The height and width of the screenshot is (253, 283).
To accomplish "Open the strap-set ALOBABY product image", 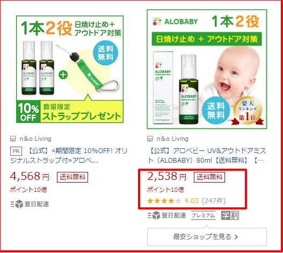I will (70, 69).
